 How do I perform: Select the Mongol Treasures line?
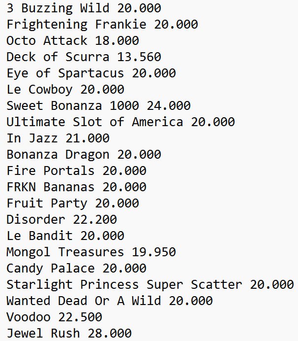pos(91,252)
